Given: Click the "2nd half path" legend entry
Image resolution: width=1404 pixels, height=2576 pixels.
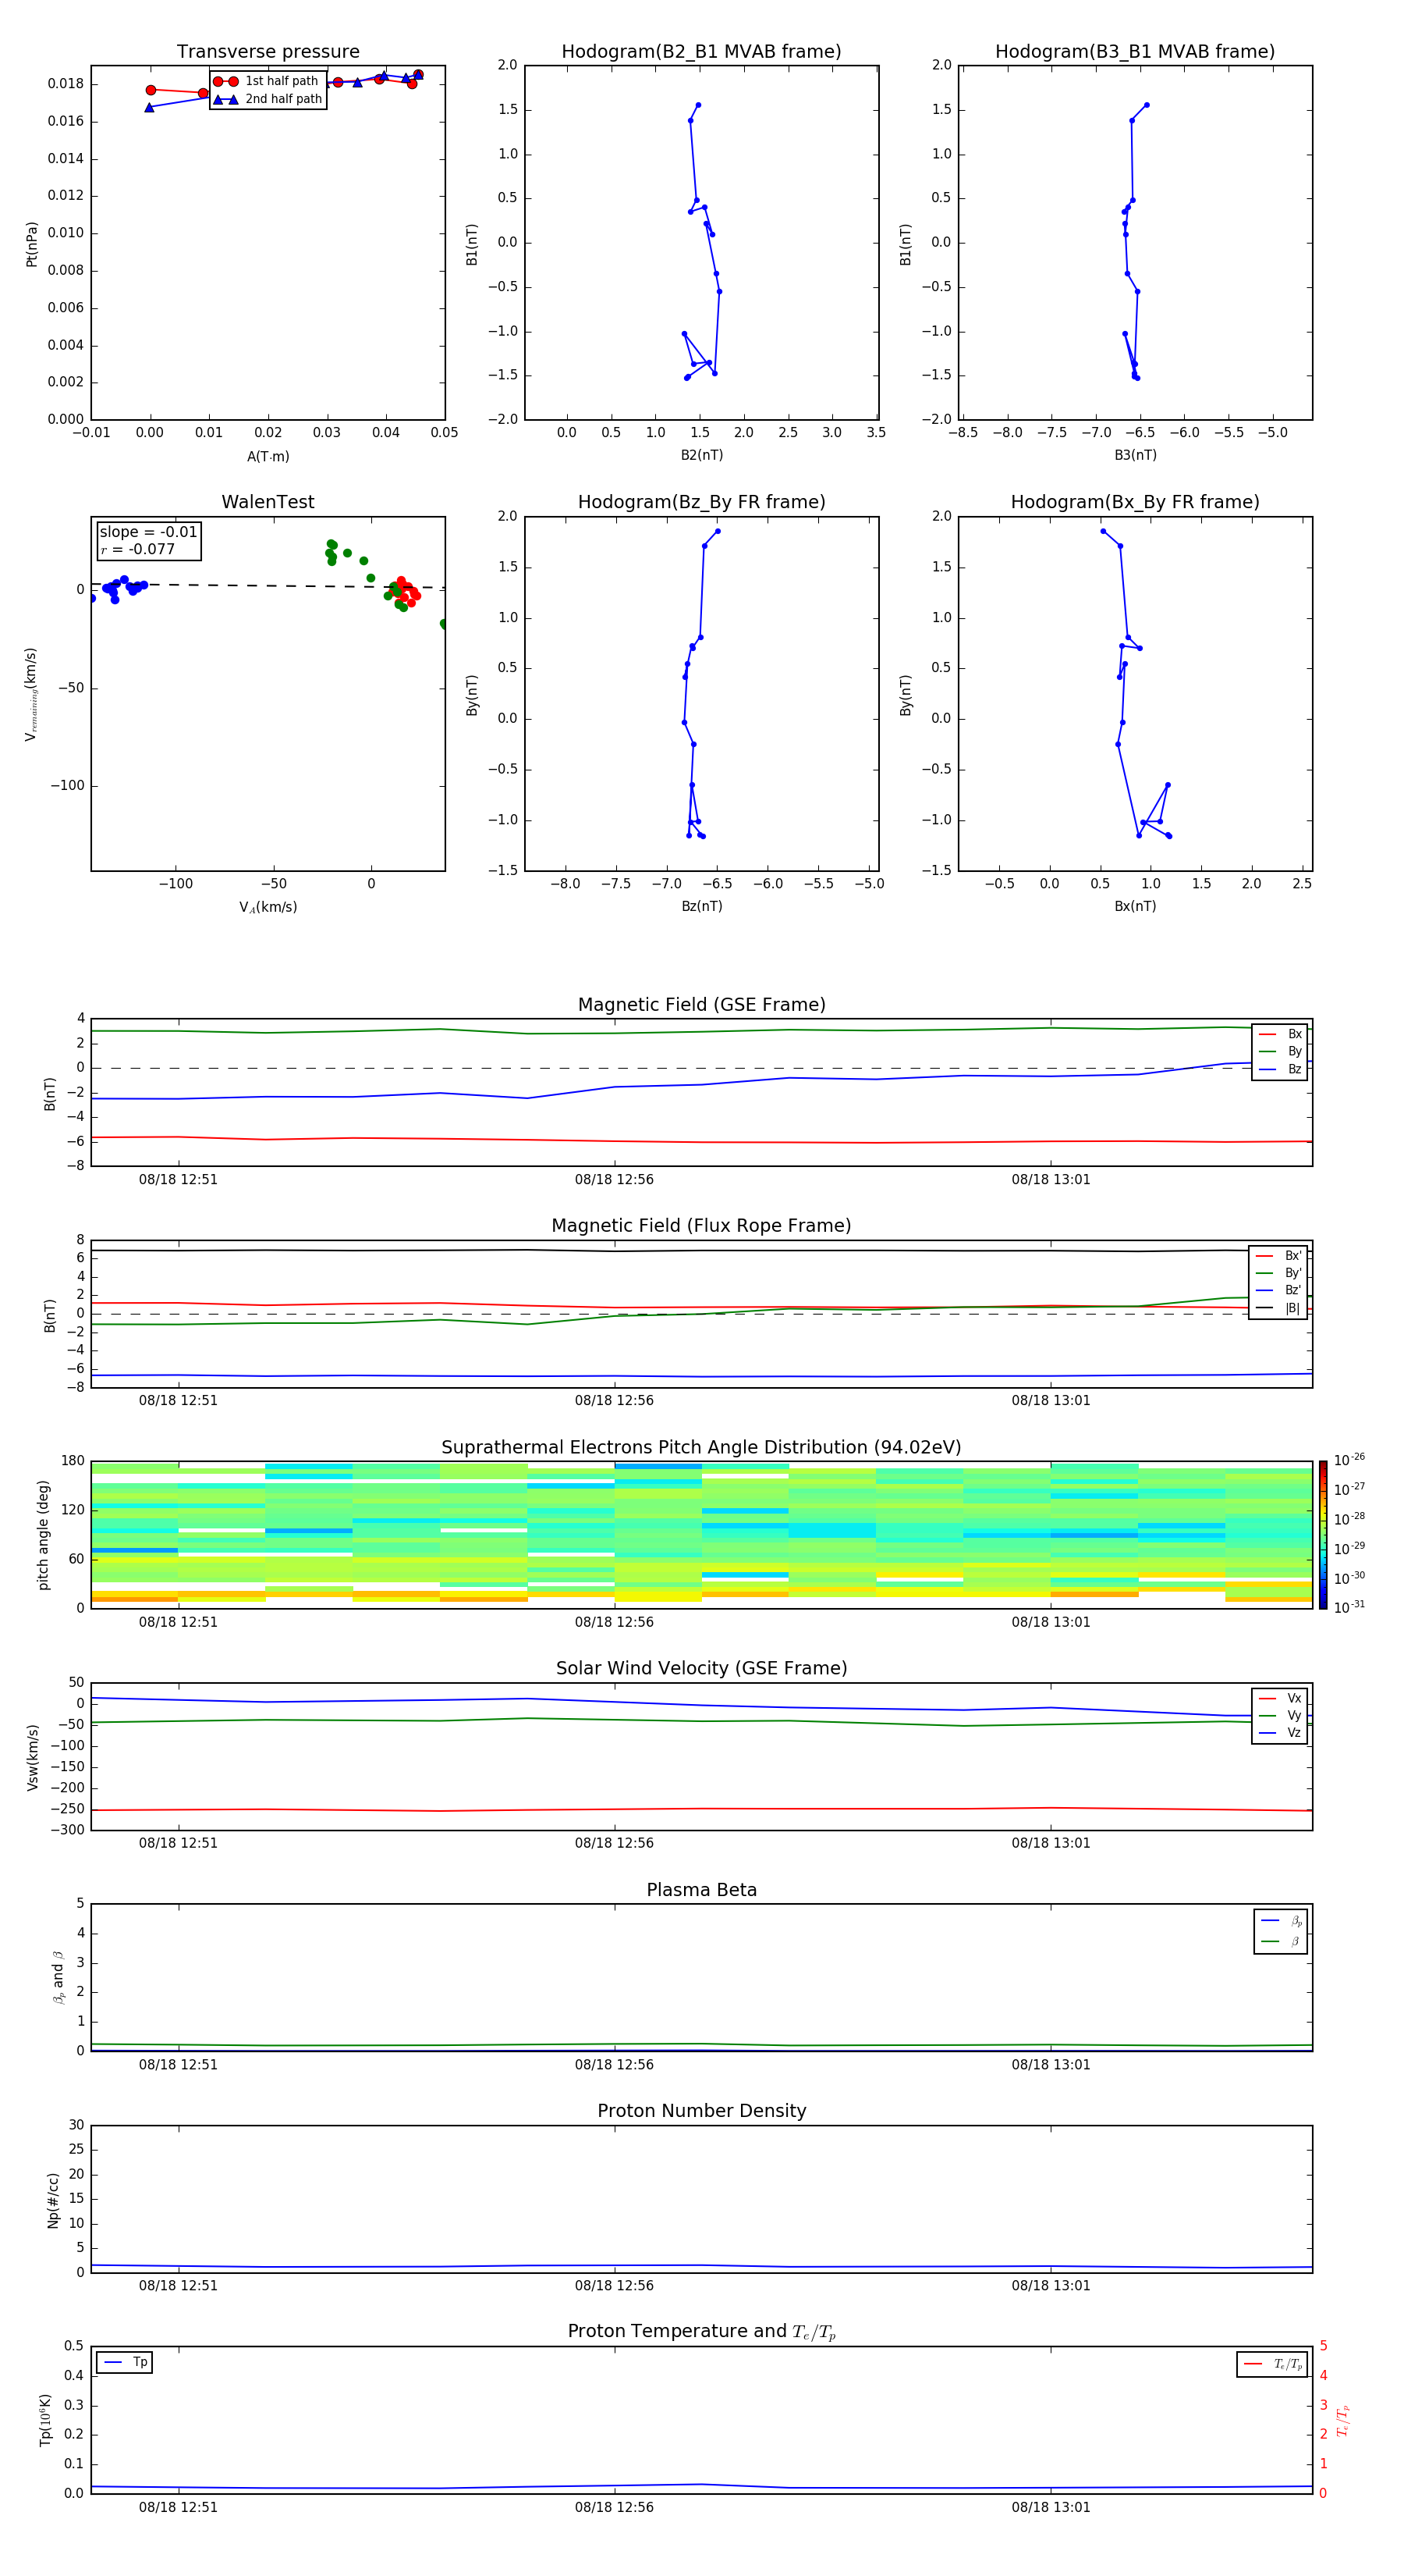Looking at the screenshot, I should pyautogui.click(x=268, y=99).
